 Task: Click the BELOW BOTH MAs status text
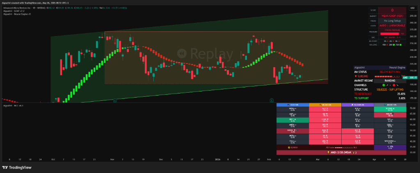coord(390,72)
